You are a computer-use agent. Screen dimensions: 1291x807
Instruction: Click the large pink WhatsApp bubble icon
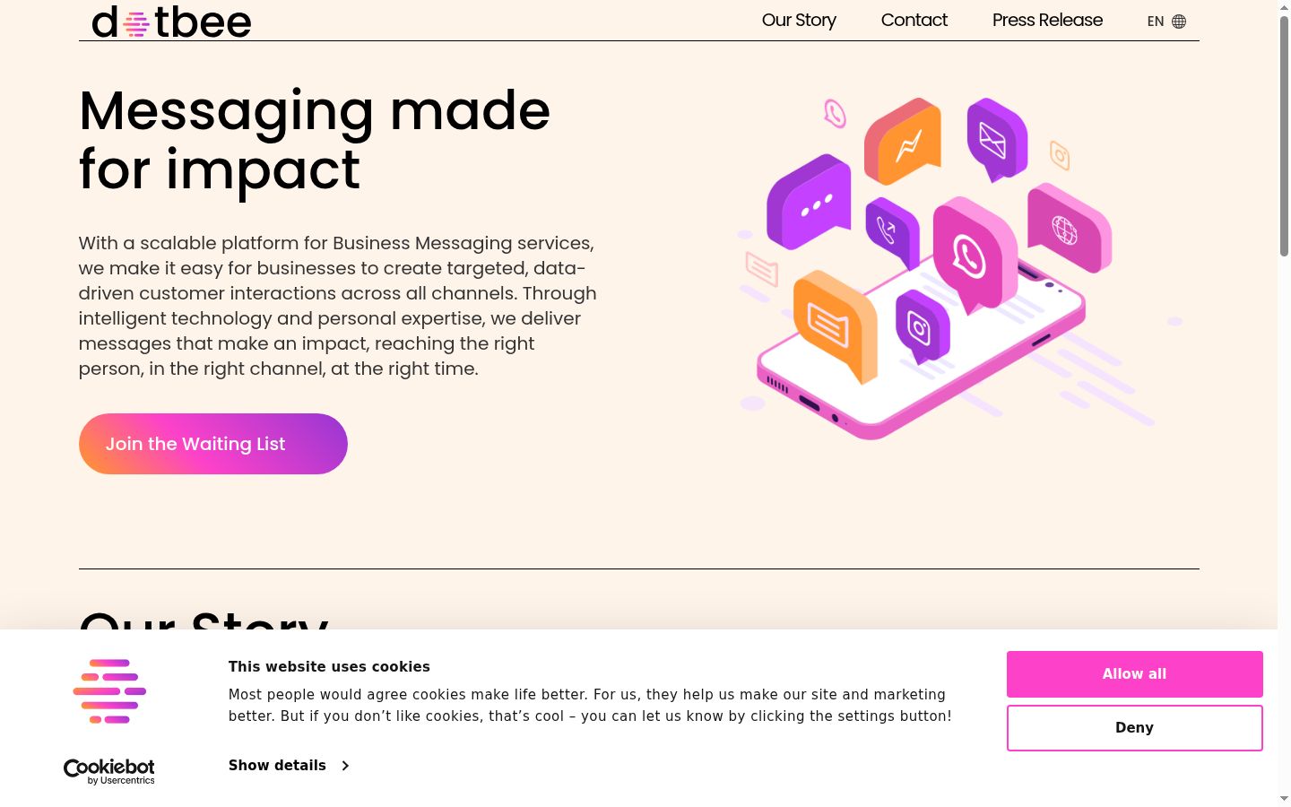pyautogui.click(x=975, y=254)
